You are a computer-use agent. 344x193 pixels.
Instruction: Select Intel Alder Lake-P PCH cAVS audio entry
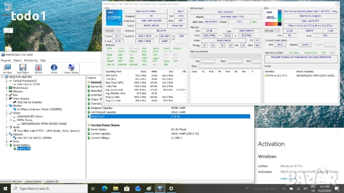(48, 131)
